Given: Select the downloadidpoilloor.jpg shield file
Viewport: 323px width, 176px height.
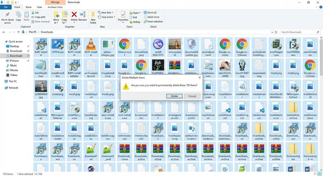Looking at the screenshot, I should pyautogui.click(x=191, y=47).
